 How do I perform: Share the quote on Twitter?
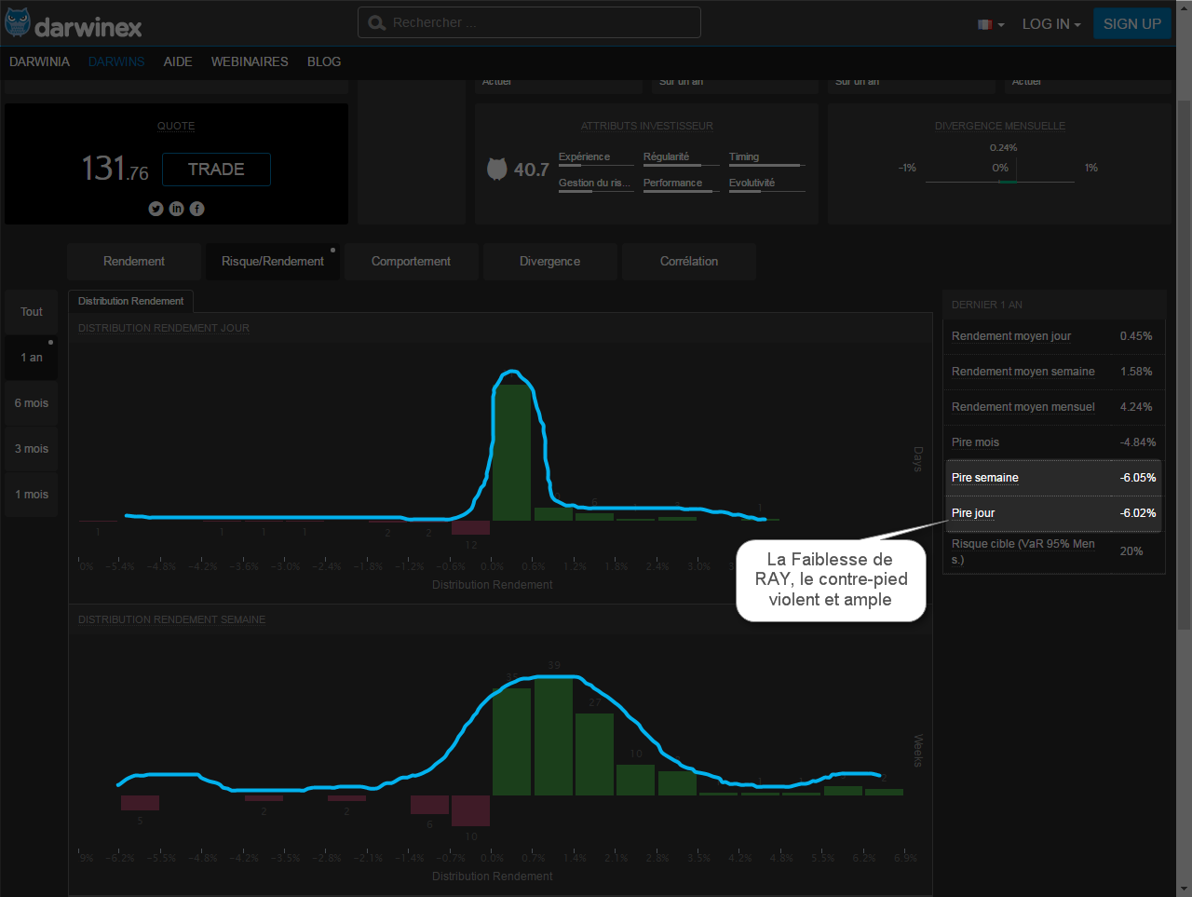[156, 209]
